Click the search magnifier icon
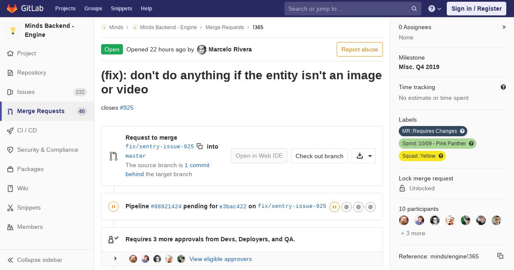Viewport: 514px width, 270px height. pyautogui.click(x=414, y=9)
